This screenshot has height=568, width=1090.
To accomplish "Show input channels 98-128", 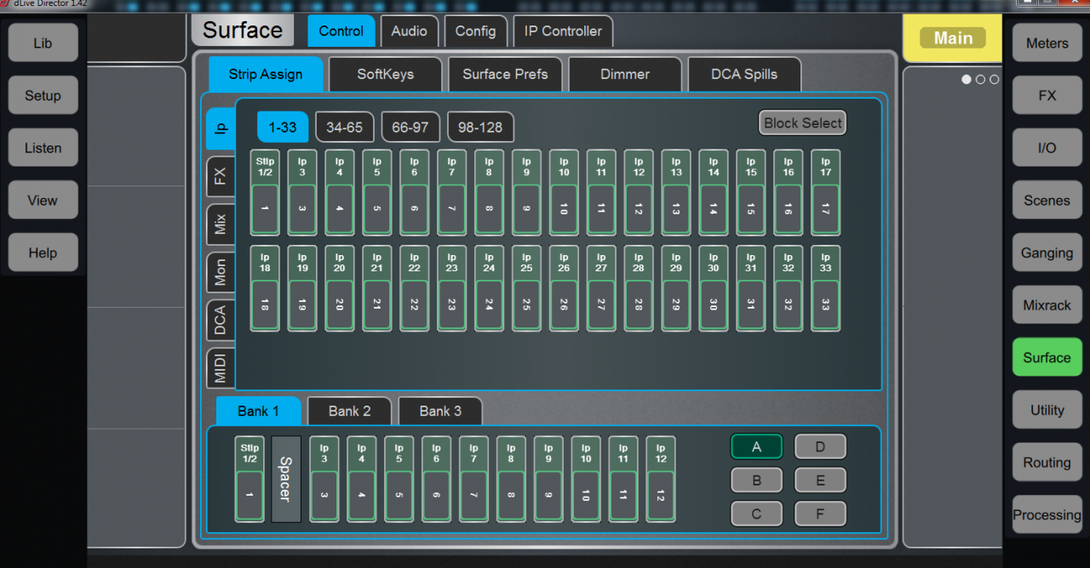I will (x=480, y=128).
